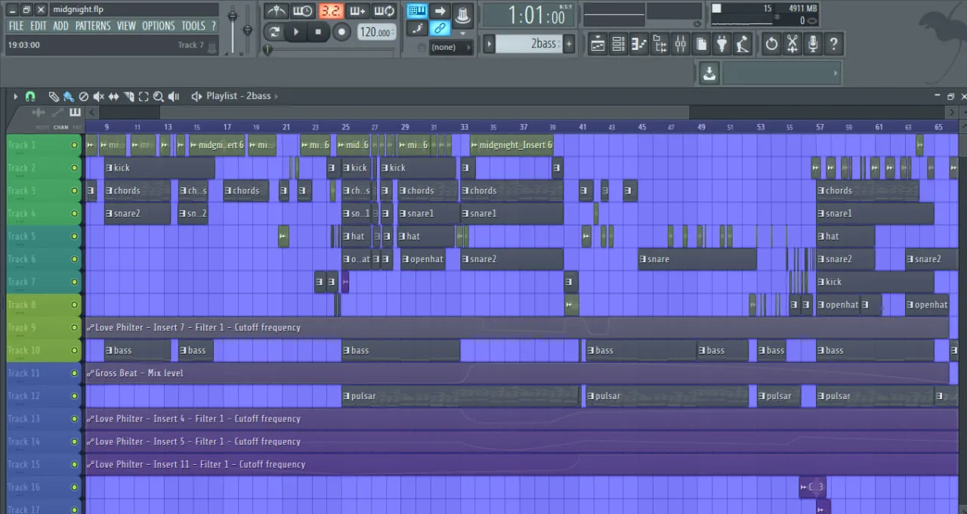Viewport: 967px width, 514px height.
Task: Add new pattern with plus button
Action: pyautogui.click(x=569, y=44)
